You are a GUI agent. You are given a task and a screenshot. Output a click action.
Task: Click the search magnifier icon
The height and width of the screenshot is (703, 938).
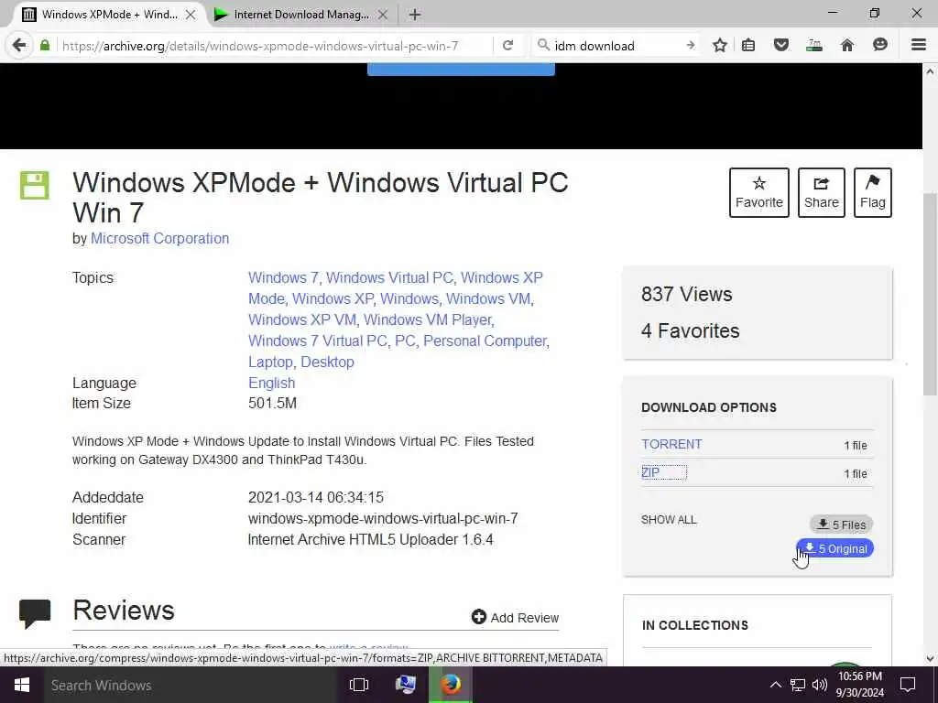pyautogui.click(x=543, y=46)
